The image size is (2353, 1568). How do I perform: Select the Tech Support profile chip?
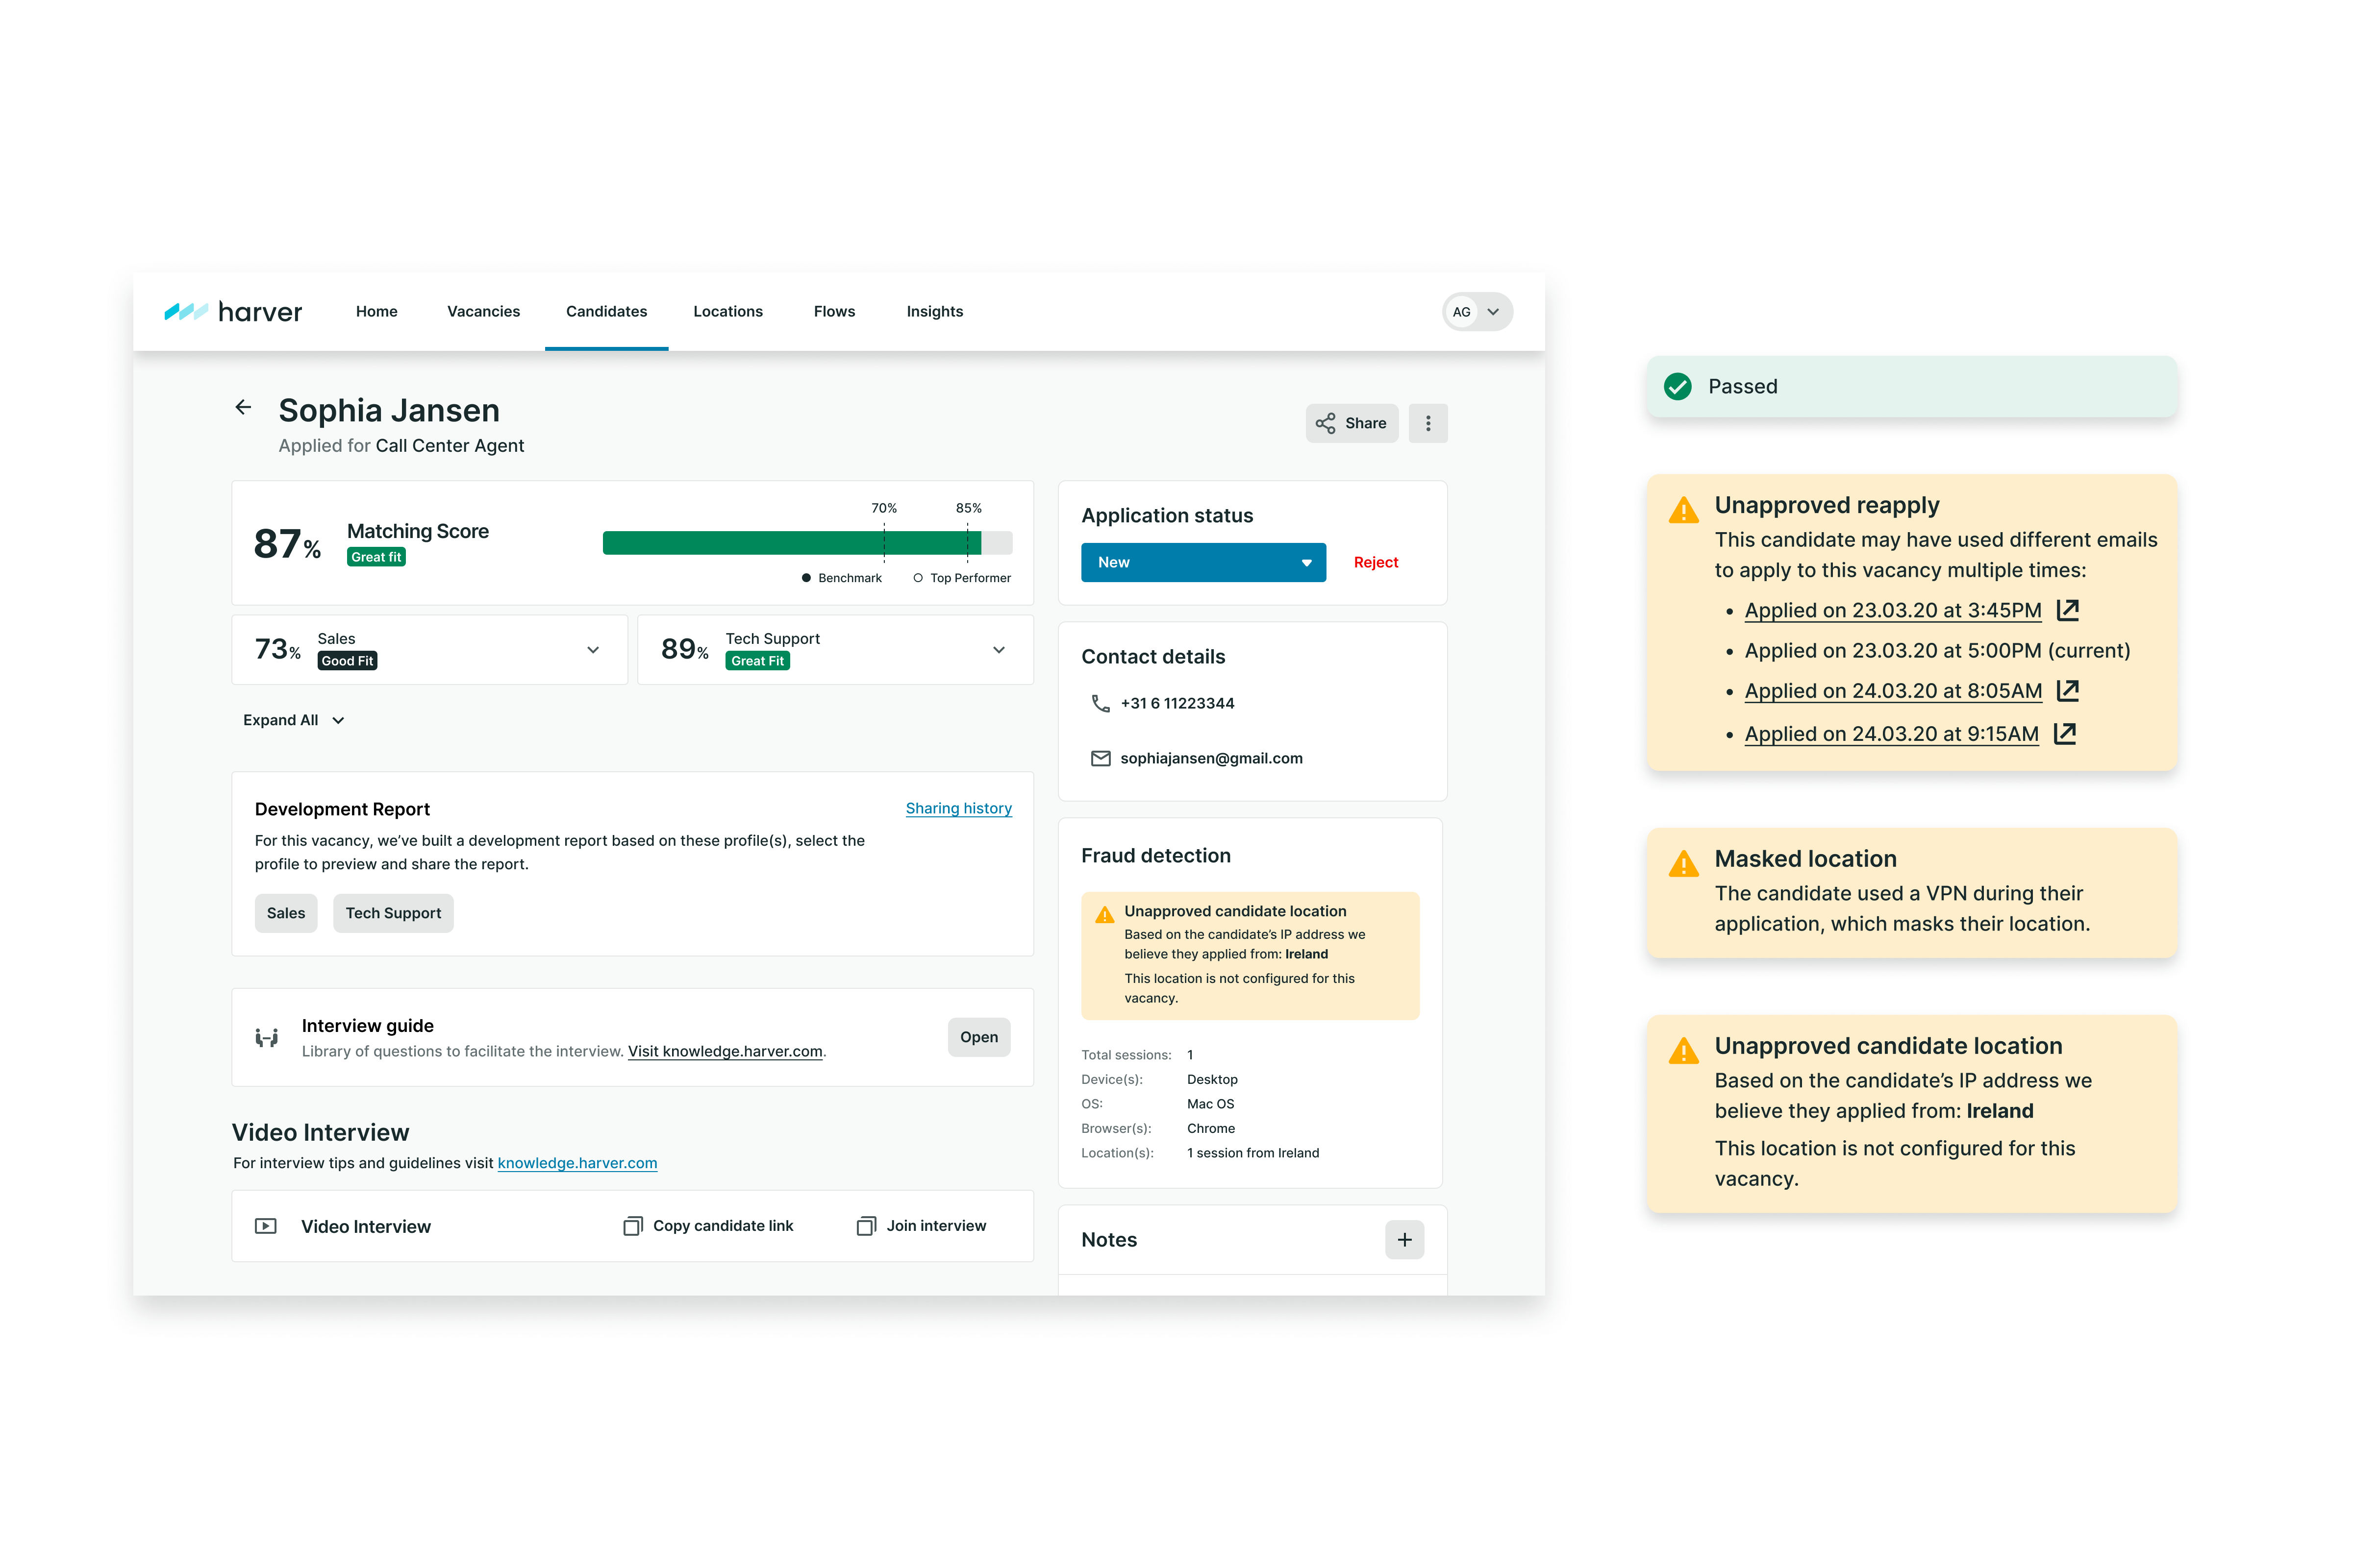pos(393,913)
